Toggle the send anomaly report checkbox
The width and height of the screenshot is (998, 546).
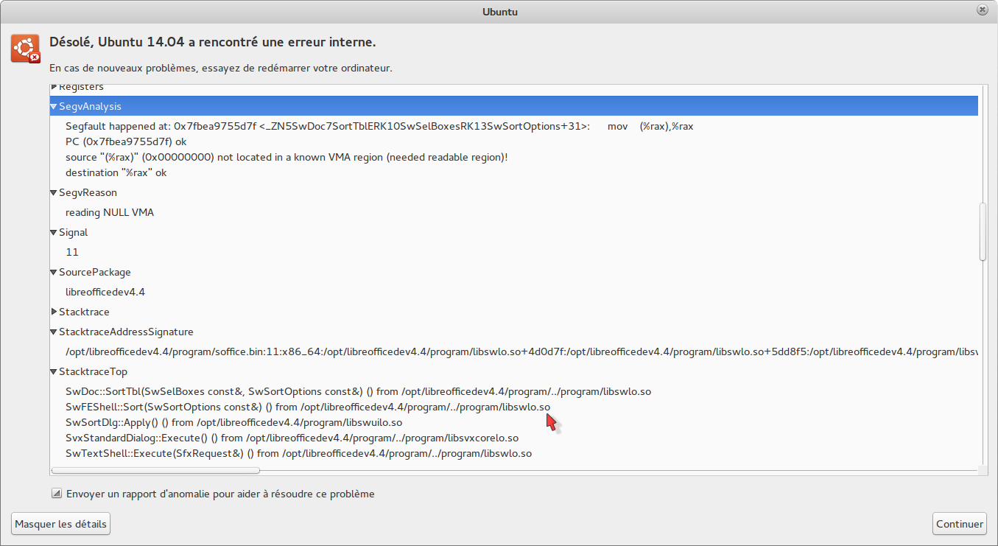click(x=56, y=494)
